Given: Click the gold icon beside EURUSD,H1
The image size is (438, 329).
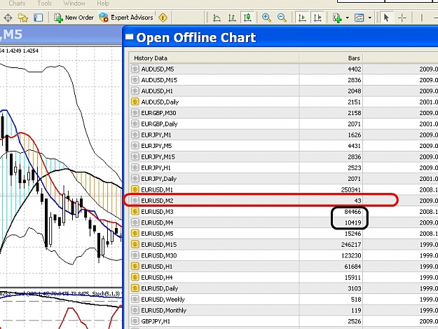Looking at the screenshot, I should pos(135,267).
